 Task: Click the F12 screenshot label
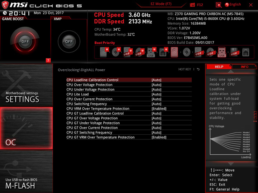200,5
